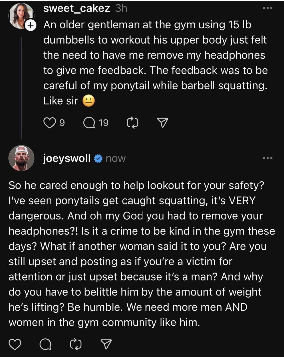Repost sweet_cakez's gym post
284x359 pixels.
click(133, 123)
